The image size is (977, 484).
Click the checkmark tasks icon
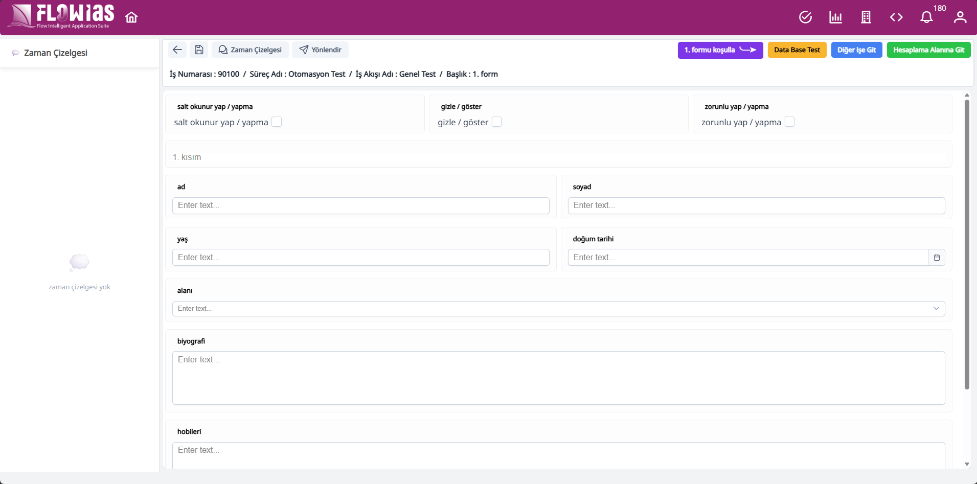(805, 17)
